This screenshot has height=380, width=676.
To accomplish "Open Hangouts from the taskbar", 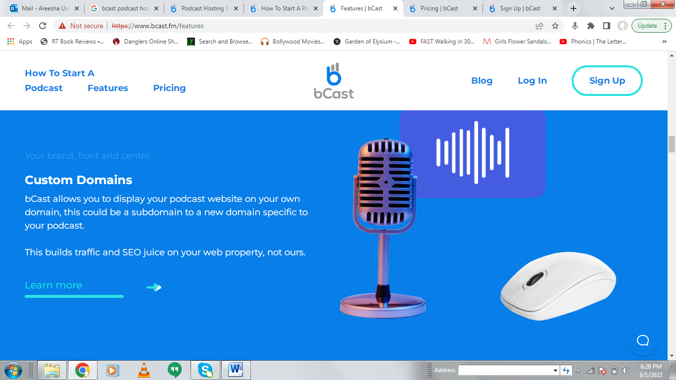I will point(174,370).
